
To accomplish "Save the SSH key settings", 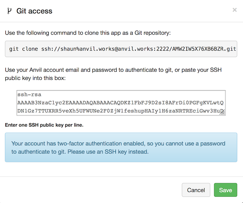I will pos(225,190).
